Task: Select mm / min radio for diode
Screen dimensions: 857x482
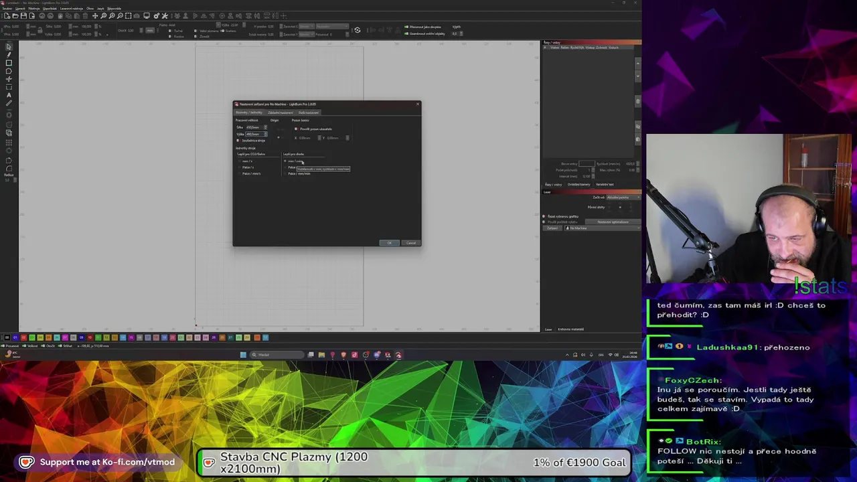Action: tap(285, 161)
